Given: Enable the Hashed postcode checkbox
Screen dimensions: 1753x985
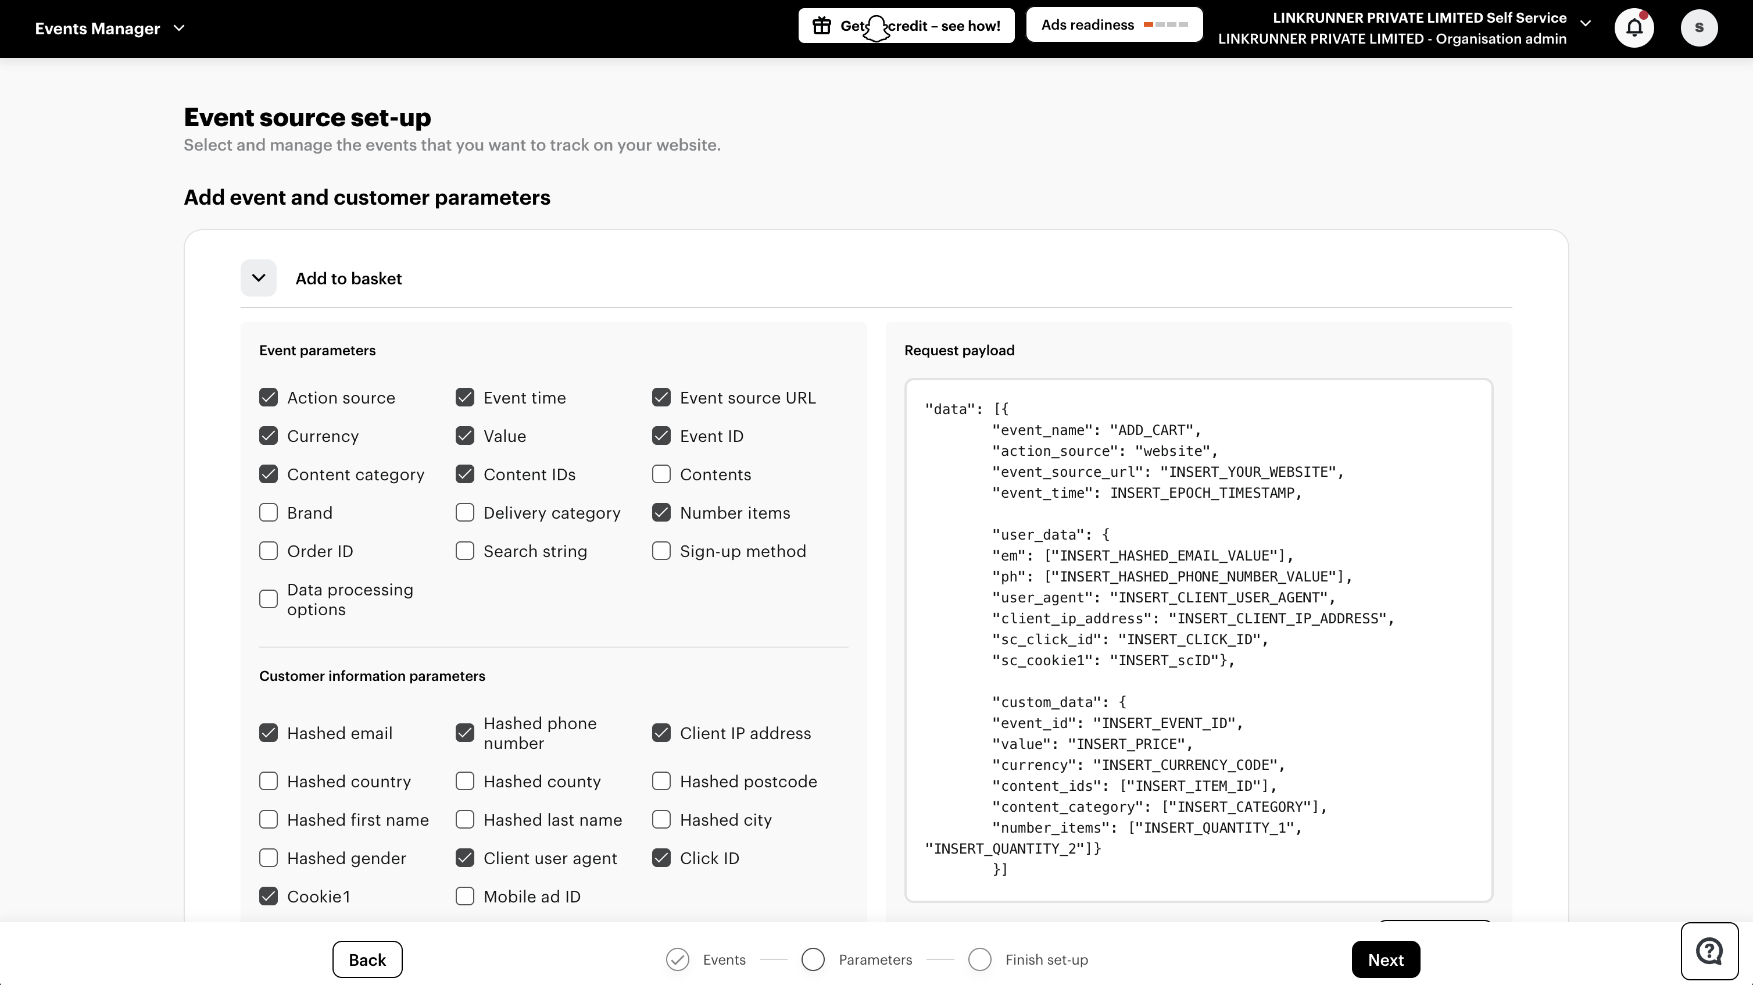Looking at the screenshot, I should point(661,781).
